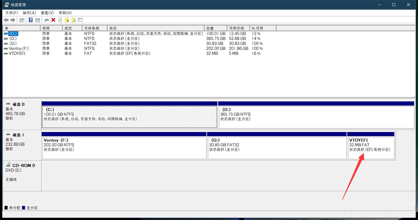Click the 201.86 GB free space cell

click(239, 48)
